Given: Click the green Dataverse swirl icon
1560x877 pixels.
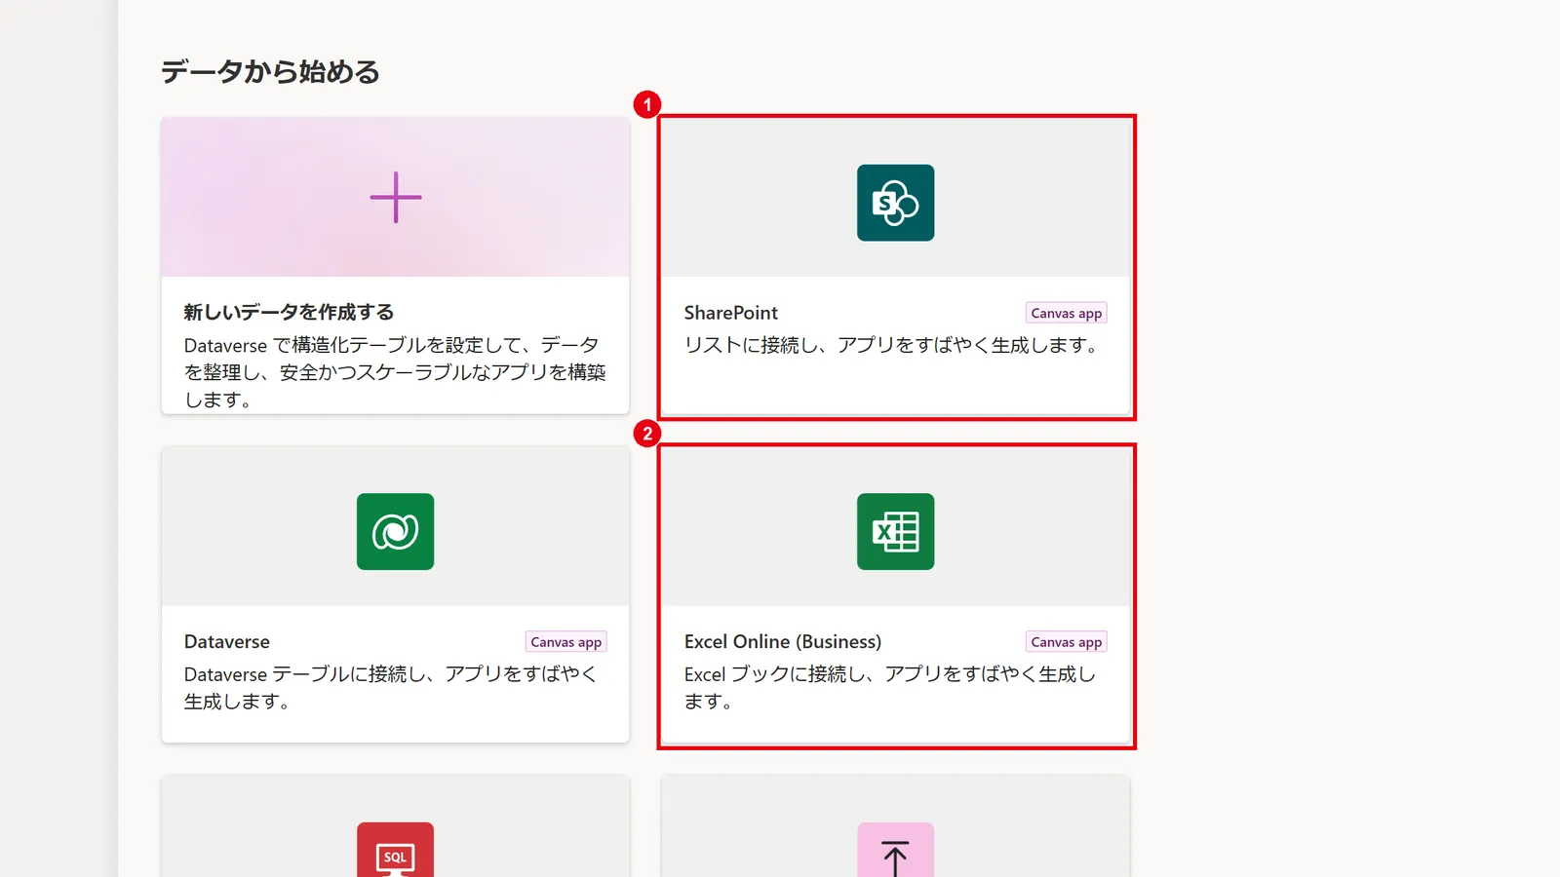Looking at the screenshot, I should click(x=395, y=532).
